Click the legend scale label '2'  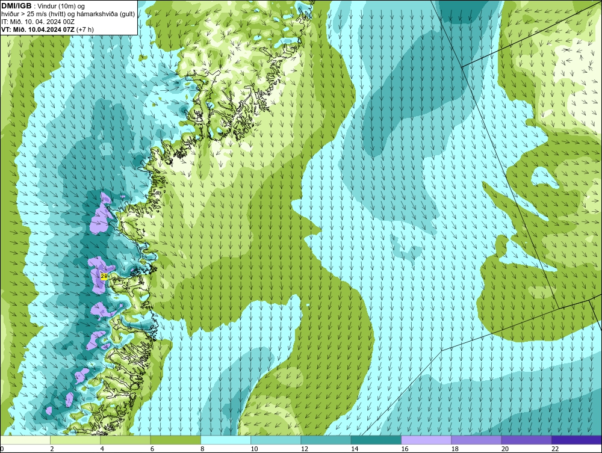click(x=52, y=449)
